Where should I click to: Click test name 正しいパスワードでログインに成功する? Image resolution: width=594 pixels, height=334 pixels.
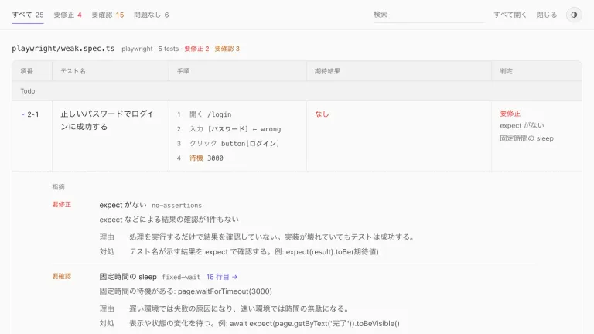pos(108,120)
